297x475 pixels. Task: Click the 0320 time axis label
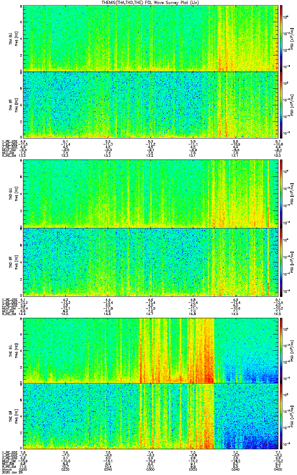193,470
